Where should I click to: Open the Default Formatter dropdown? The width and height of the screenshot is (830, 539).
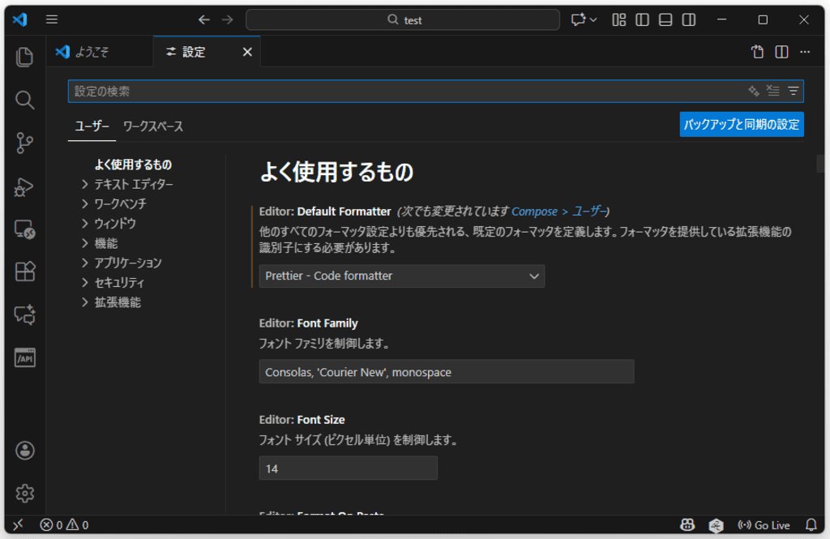[x=401, y=276]
